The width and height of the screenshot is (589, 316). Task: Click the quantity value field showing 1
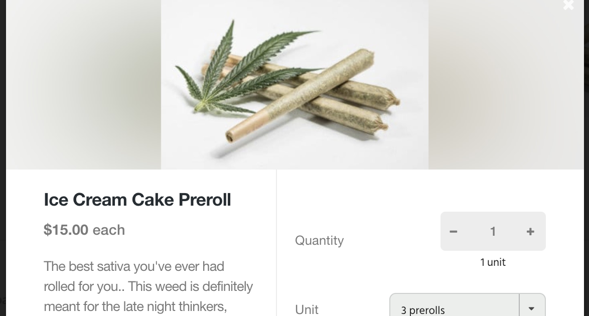point(493,231)
